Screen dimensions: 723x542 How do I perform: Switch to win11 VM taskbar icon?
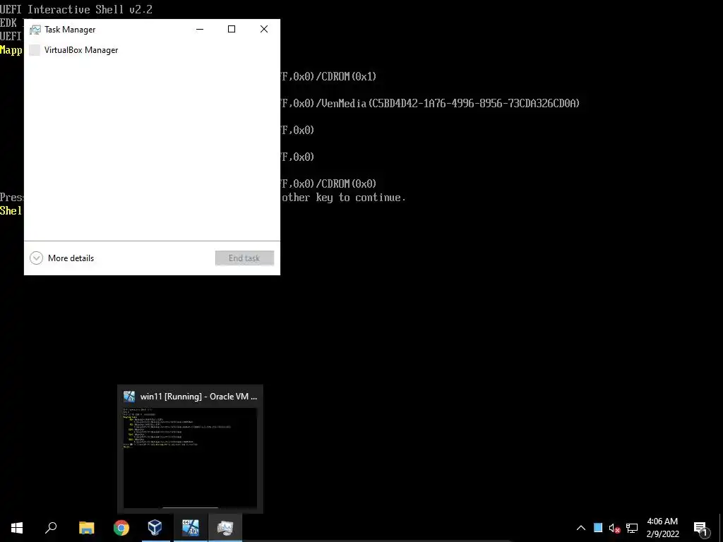pos(191,528)
